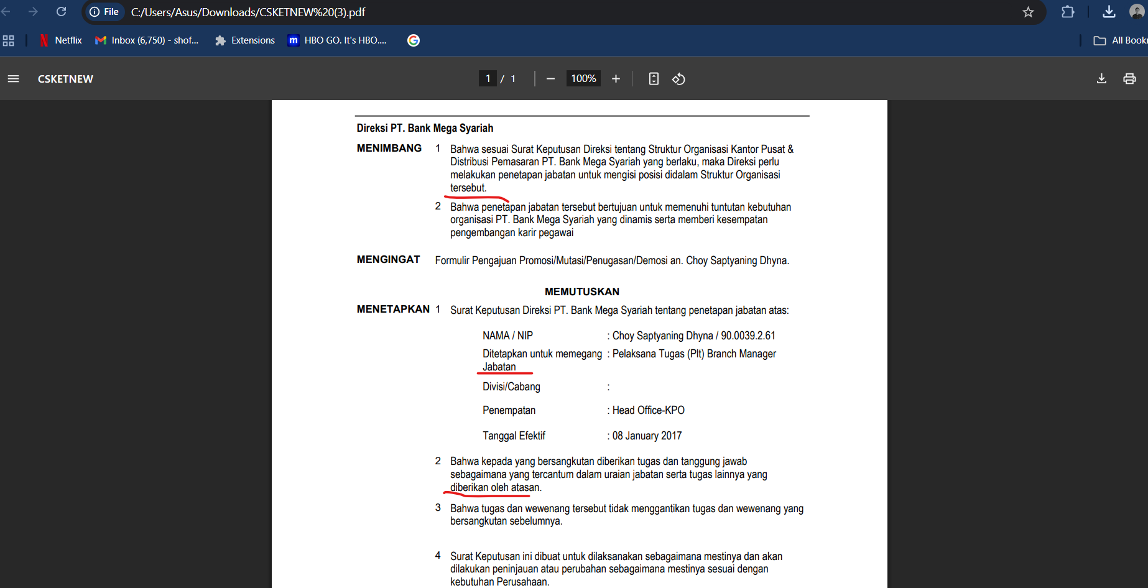Click the CSKETNEW document title

click(65, 79)
